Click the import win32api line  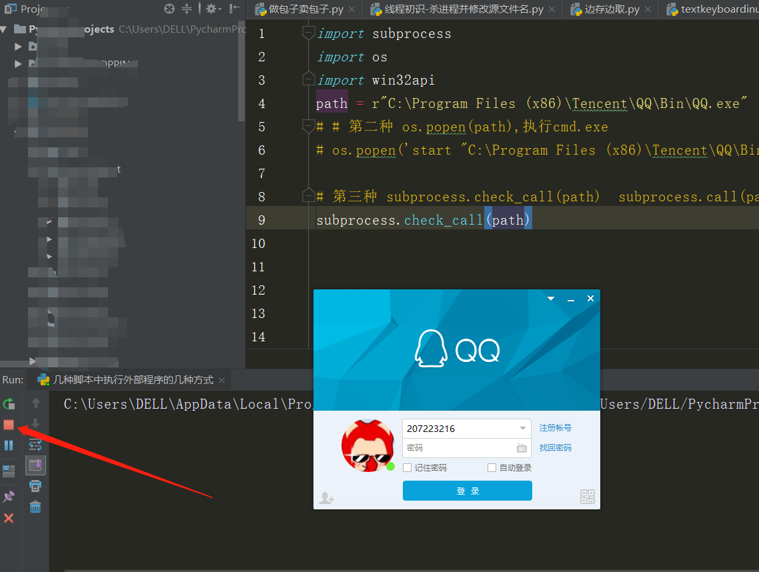click(x=375, y=80)
